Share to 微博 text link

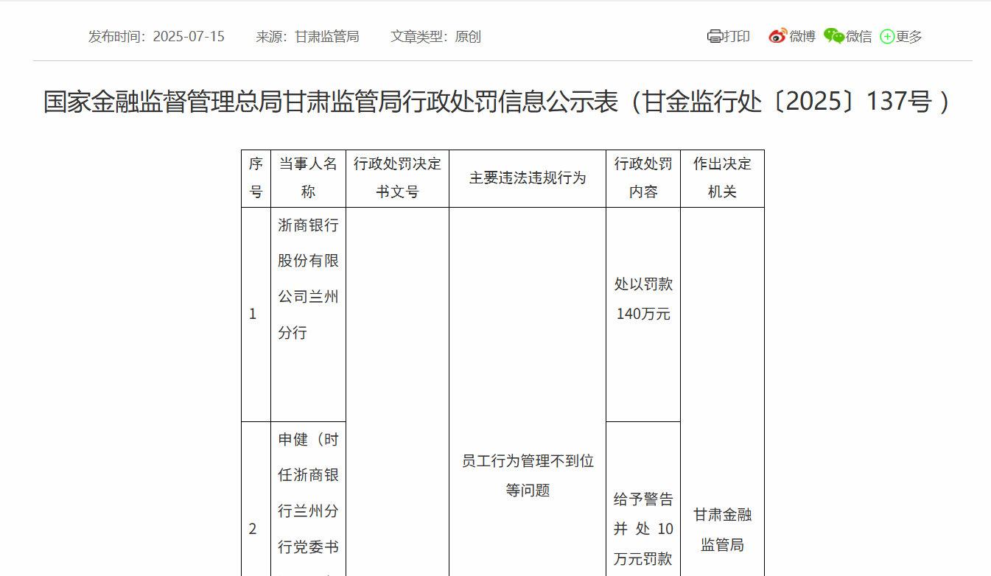802,36
